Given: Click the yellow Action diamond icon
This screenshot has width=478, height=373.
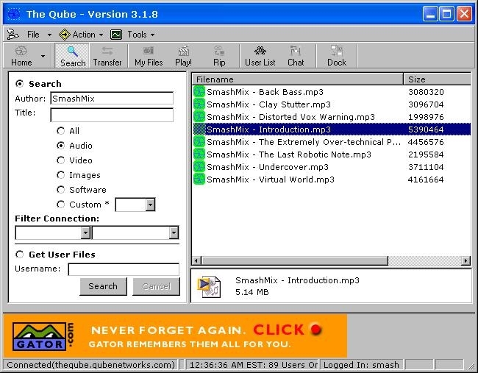Looking at the screenshot, I should [x=64, y=35].
